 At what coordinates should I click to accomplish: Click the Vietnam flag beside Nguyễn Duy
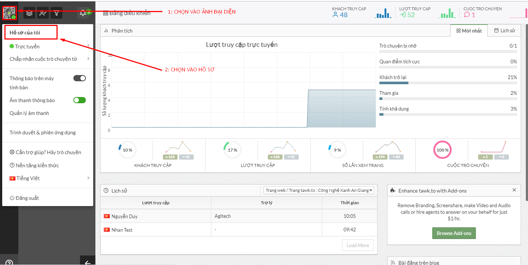pyautogui.click(x=107, y=216)
